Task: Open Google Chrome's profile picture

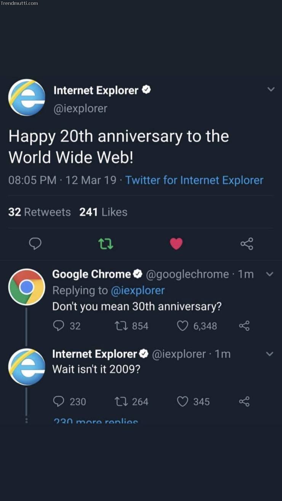Action: (26, 287)
